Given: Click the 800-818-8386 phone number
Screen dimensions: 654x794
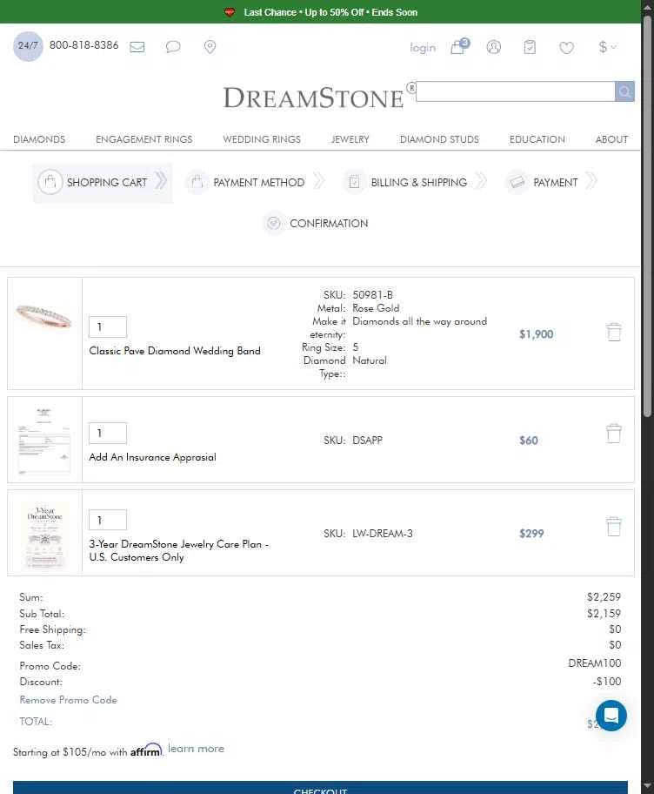Looking at the screenshot, I should pos(84,45).
